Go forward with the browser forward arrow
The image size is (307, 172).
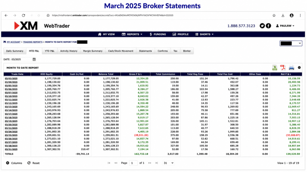[x=14, y=15]
